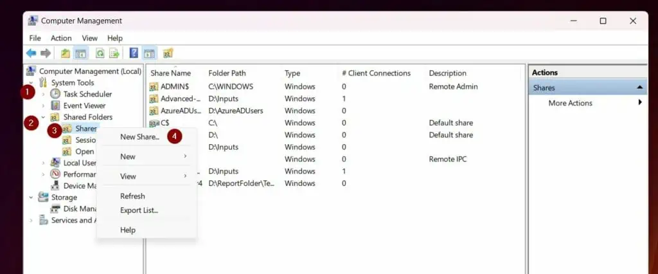The image size is (658, 274).
Task: Click the Remote Admin description cell
Action: point(453,87)
